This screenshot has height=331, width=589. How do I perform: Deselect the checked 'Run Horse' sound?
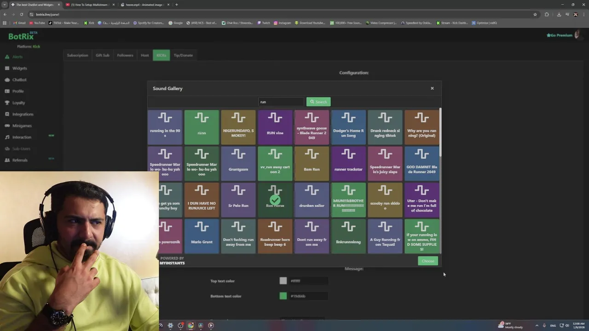point(275,200)
